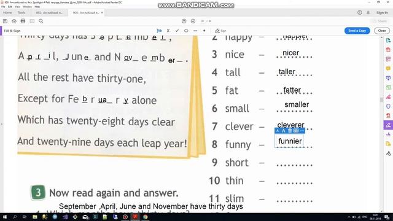Select the circle shape tool
Viewport: 393px width, 221px height.
pyautogui.click(x=186, y=31)
